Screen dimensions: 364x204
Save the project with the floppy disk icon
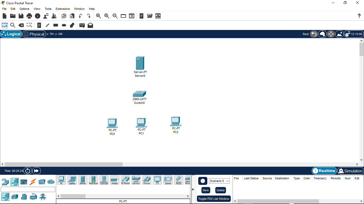[21, 16]
